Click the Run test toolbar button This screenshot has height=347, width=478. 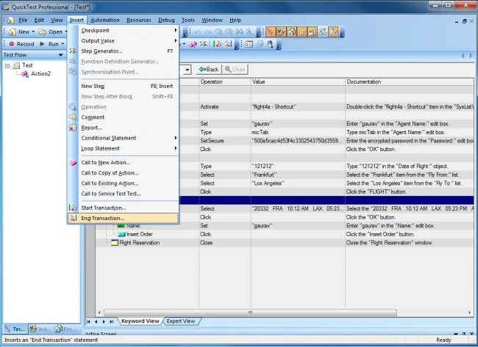tap(50, 44)
